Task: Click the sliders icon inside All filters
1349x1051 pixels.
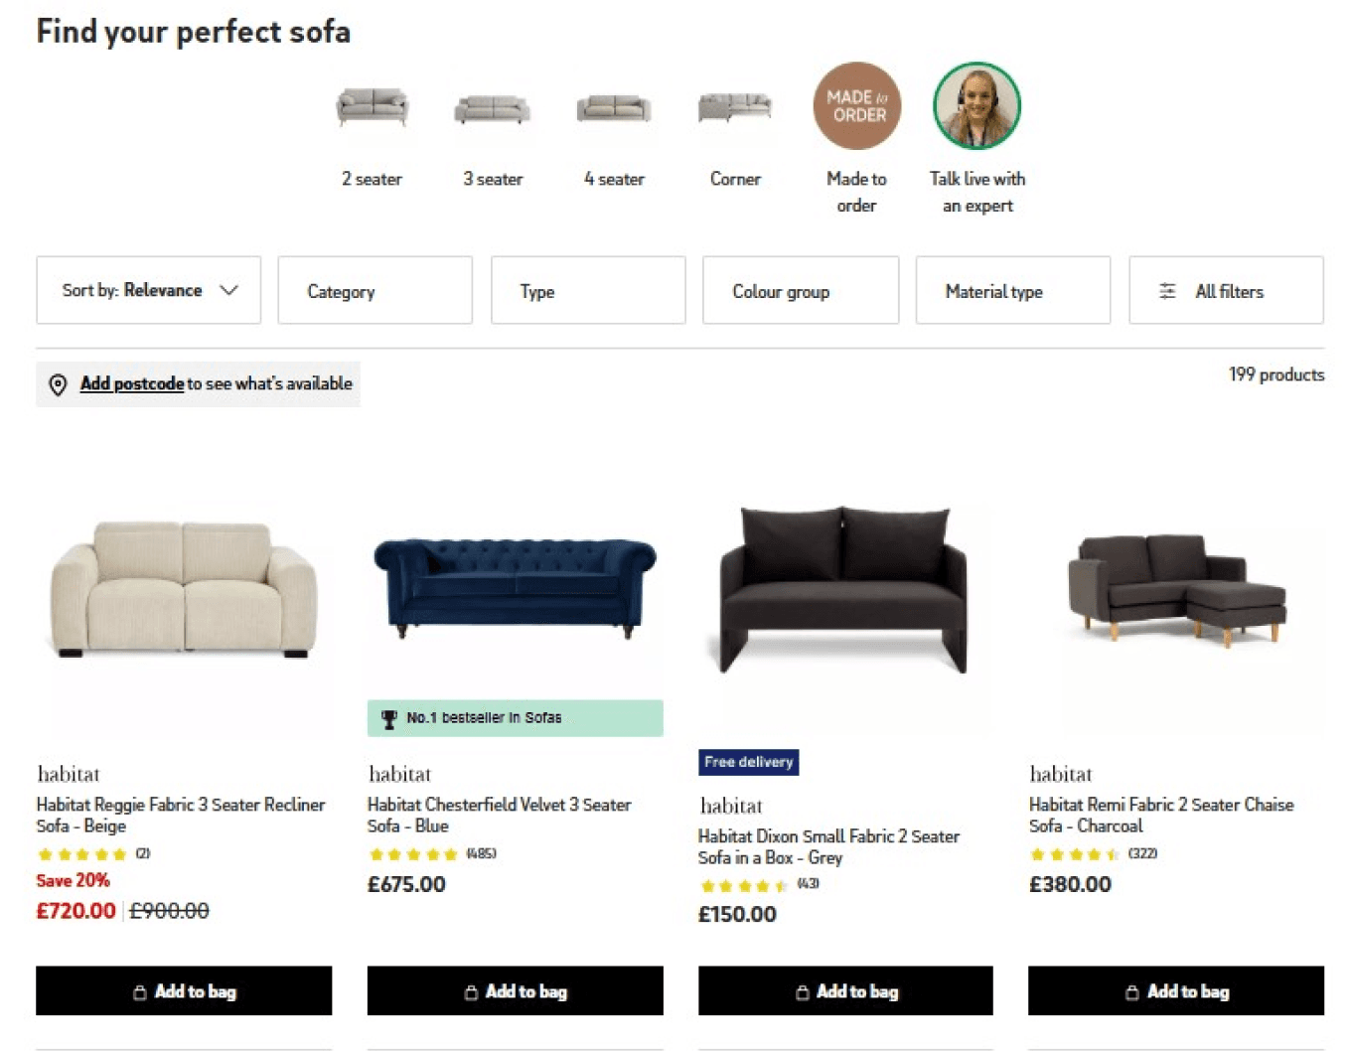Action: pyautogui.click(x=1166, y=291)
